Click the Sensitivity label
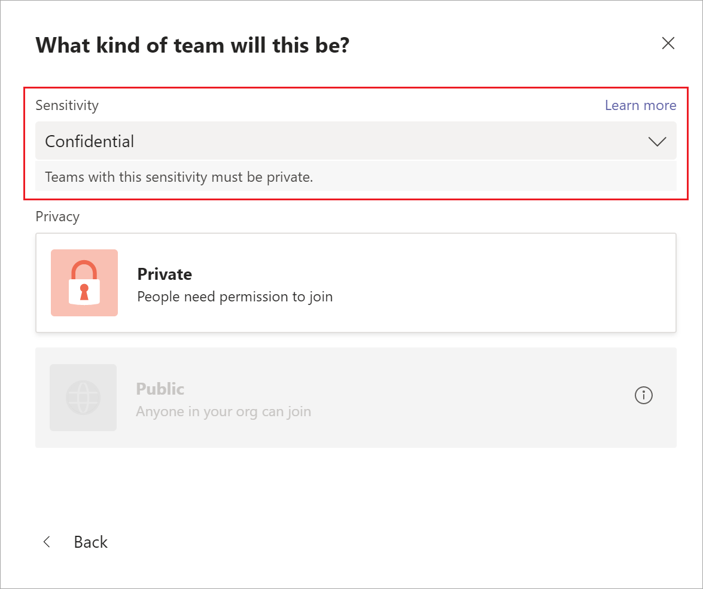703x589 pixels. [x=66, y=105]
